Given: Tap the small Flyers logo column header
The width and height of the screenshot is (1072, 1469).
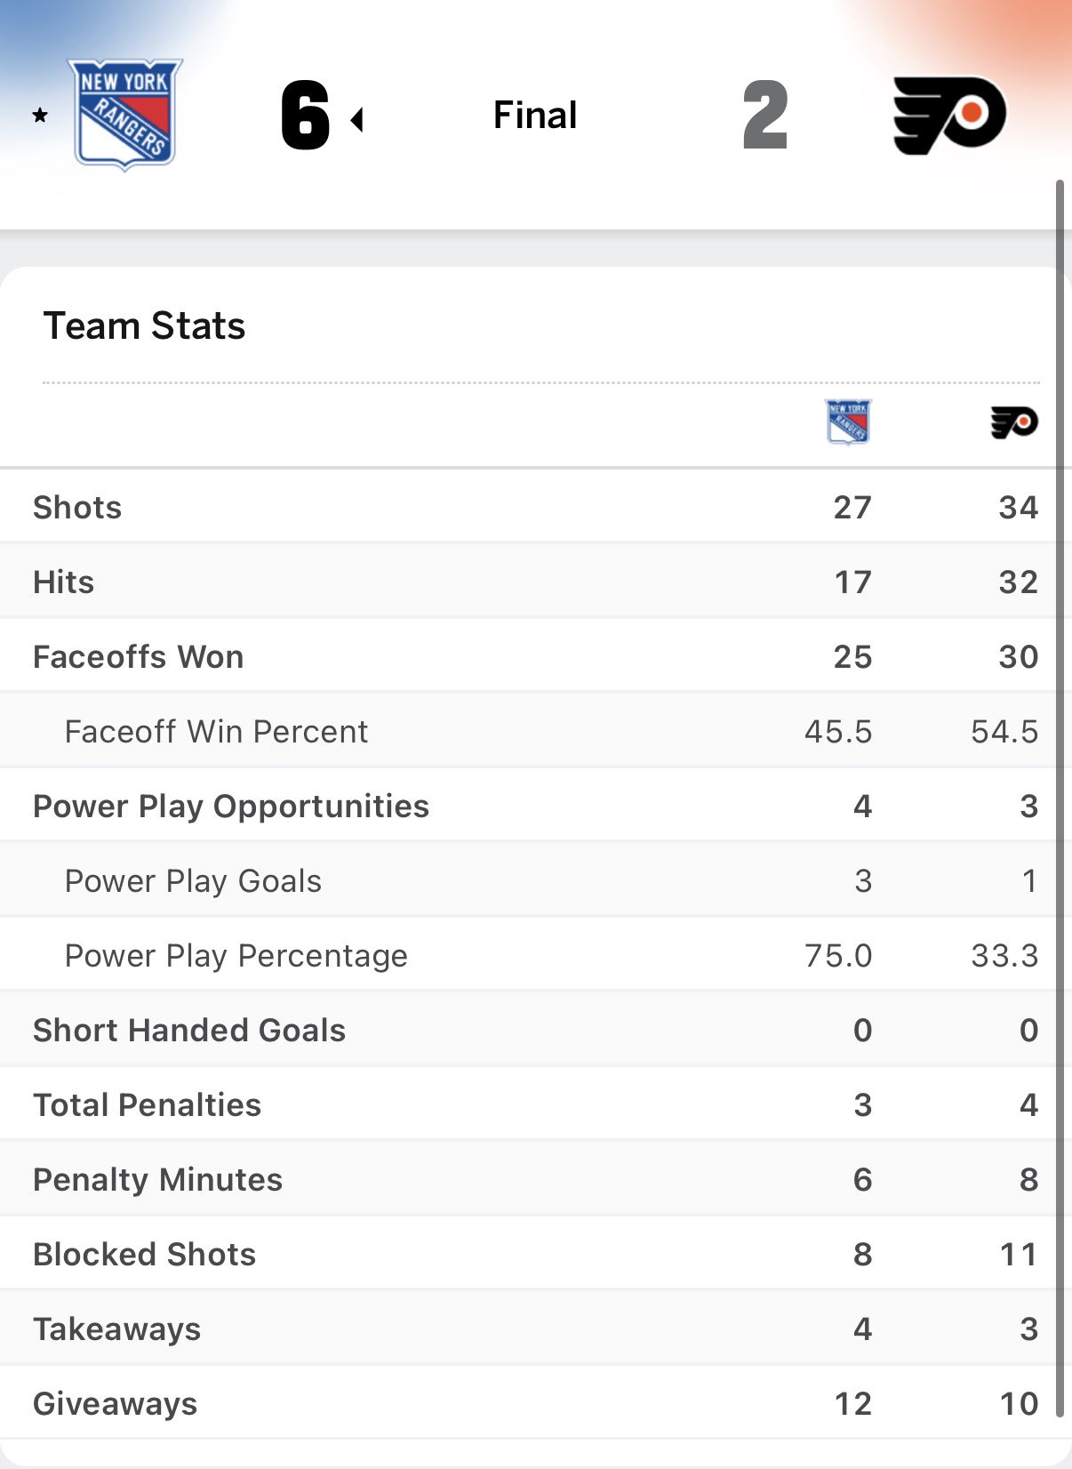Looking at the screenshot, I should (1014, 421).
